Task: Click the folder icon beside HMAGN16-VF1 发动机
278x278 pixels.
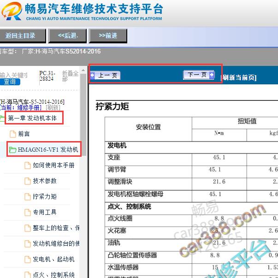Action: (13, 150)
